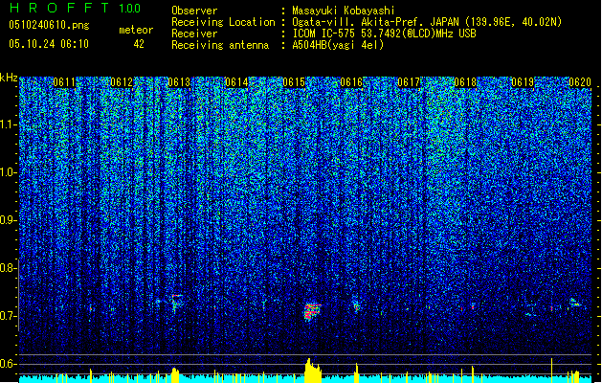Click the 0618 time marker
Image resolution: width=602 pixels, height=383 pixels.
pos(465,82)
